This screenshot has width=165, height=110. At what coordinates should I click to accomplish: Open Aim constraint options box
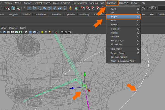click(138, 13)
